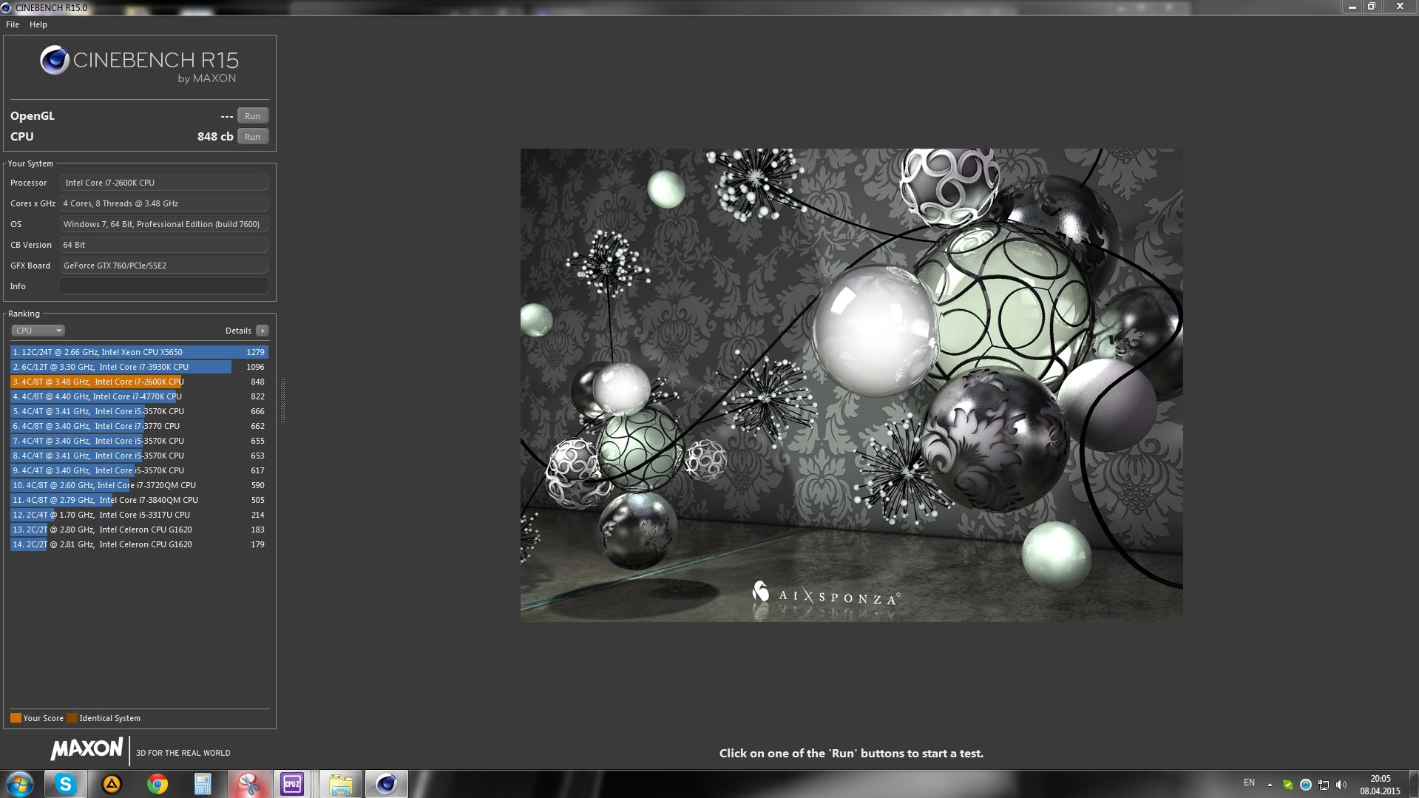Image resolution: width=1419 pixels, height=798 pixels.
Task: Select i5-3570K row scoring 666
Action: pos(139,411)
